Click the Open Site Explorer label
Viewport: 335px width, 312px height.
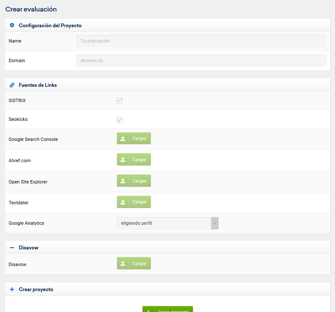[28, 182]
